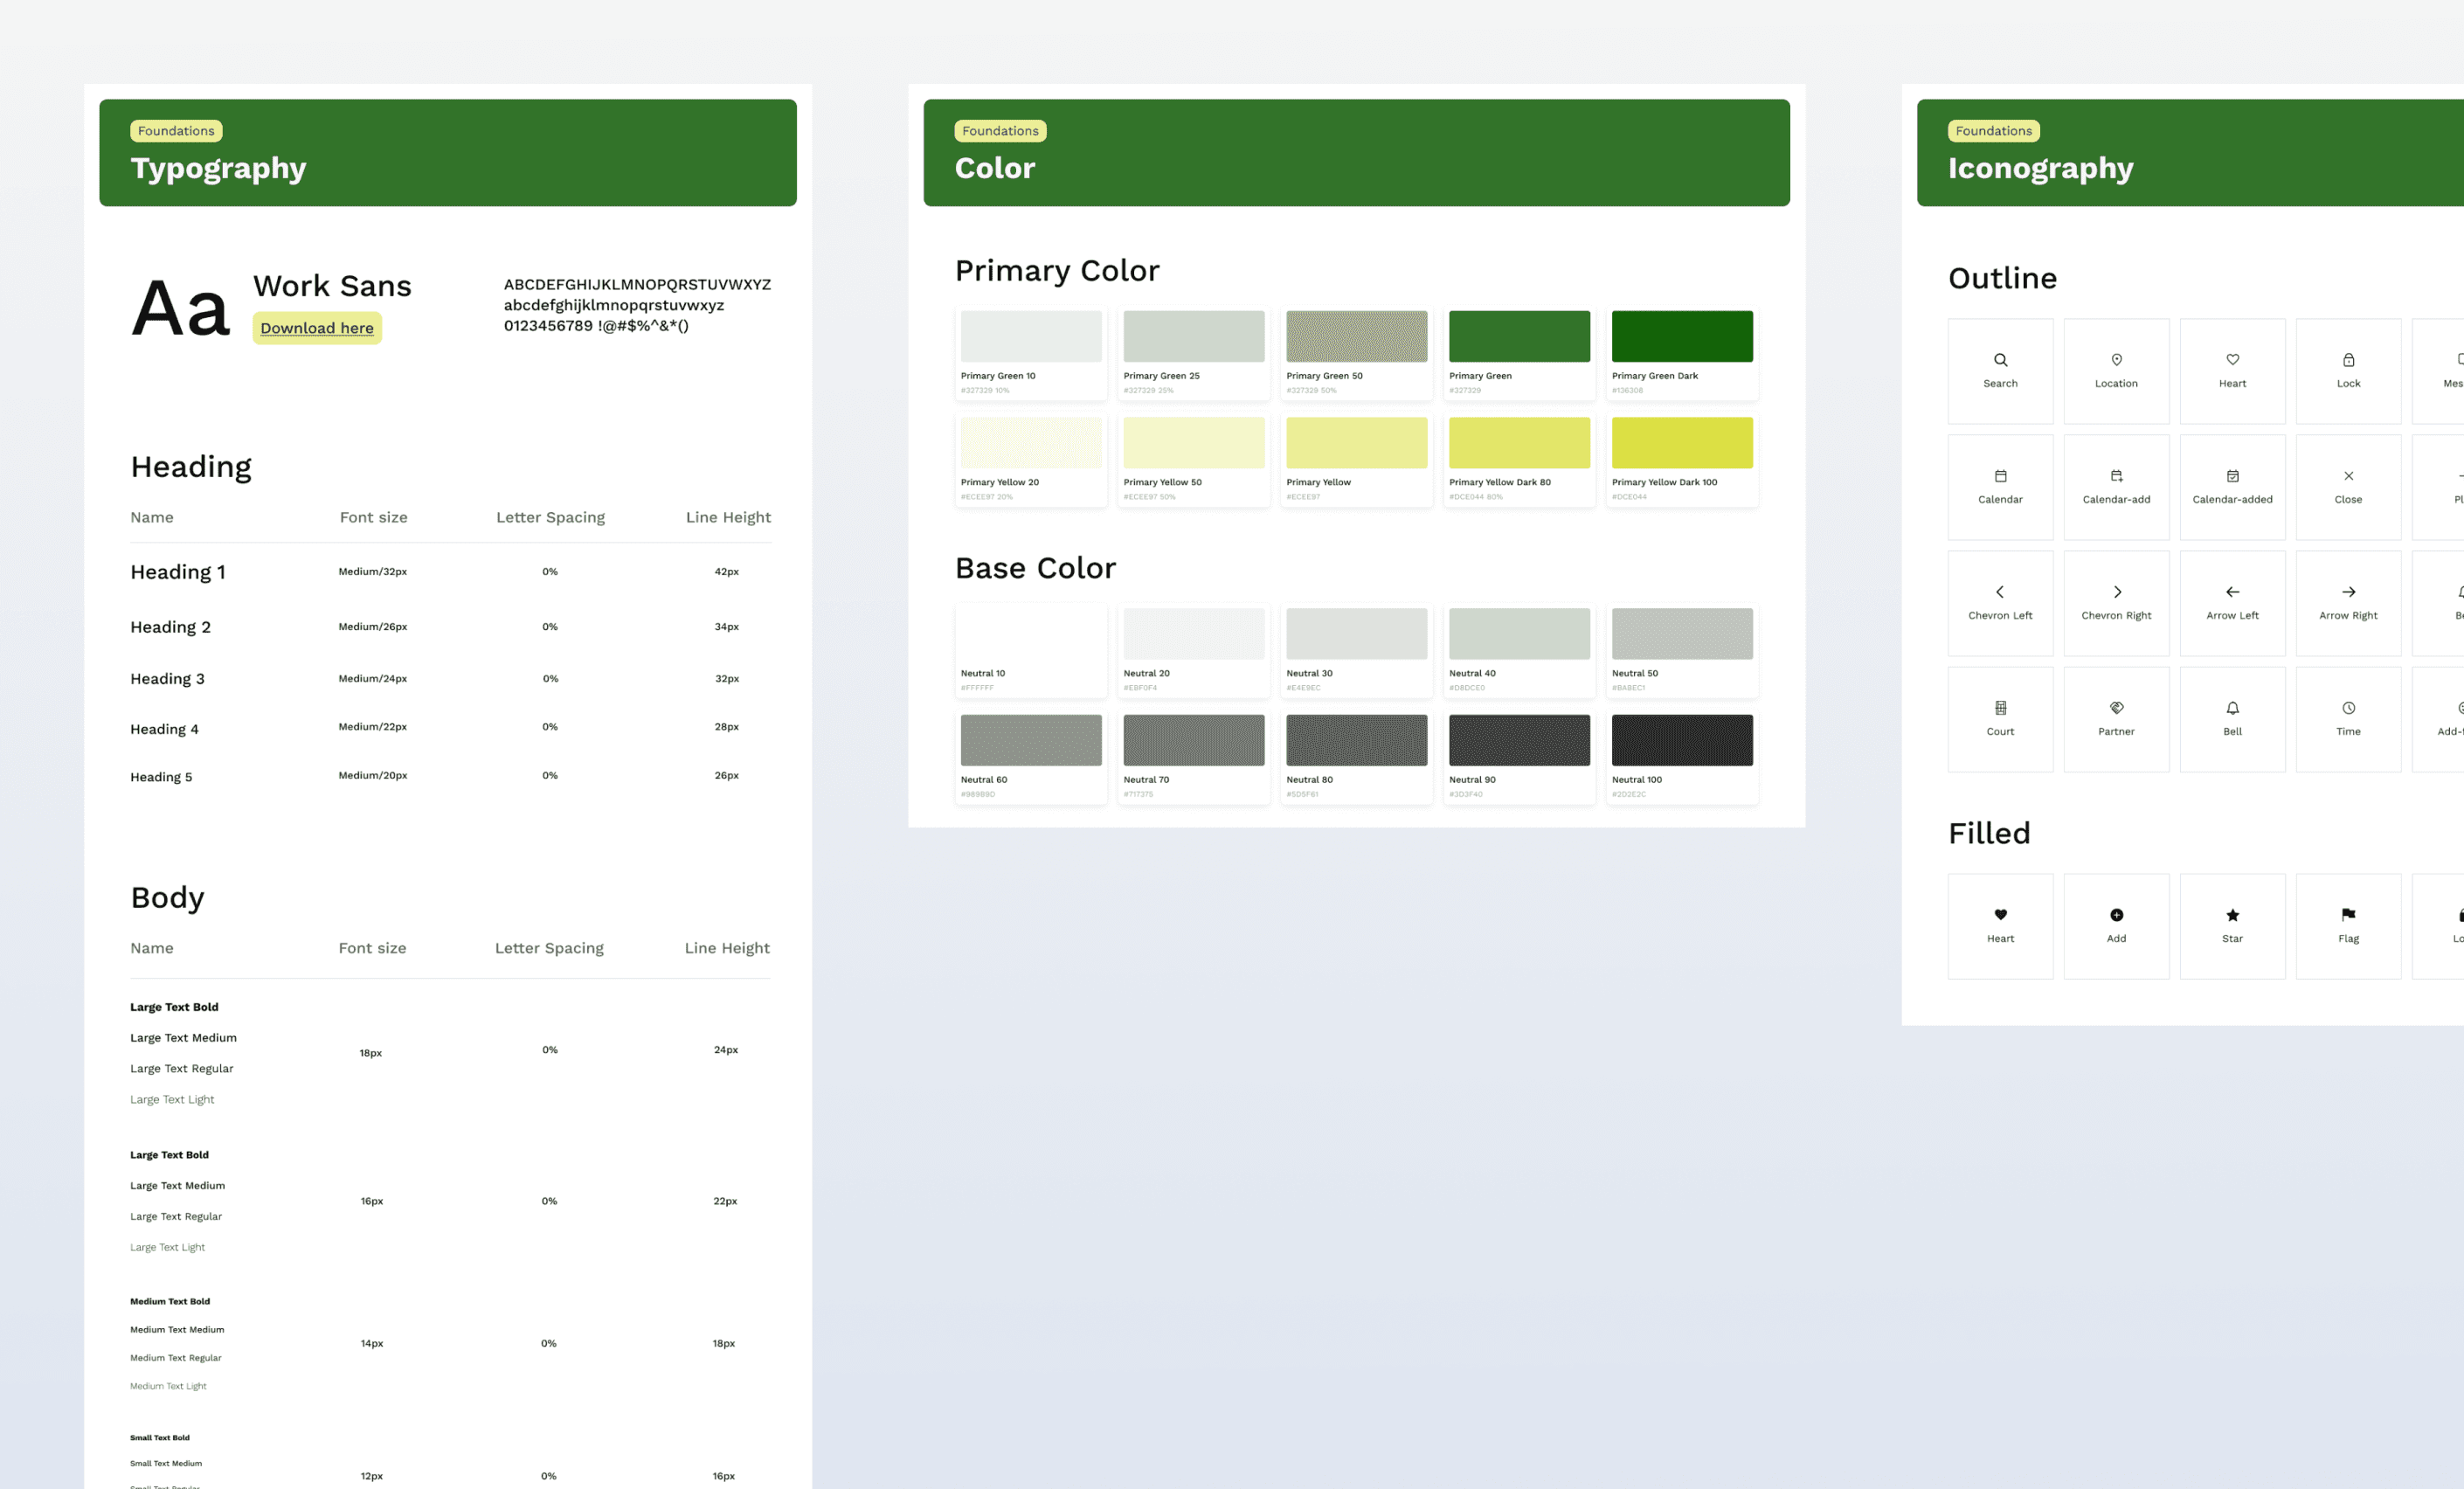
Task: Click the Search outline icon
Action: pos(2000,360)
